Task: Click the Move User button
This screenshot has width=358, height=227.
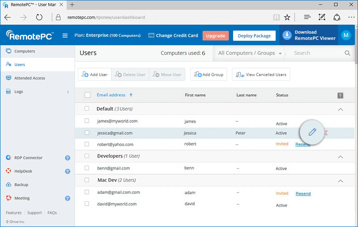Action: tap(167, 74)
